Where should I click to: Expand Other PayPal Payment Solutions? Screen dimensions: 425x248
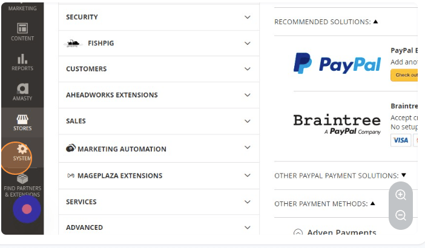pyautogui.click(x=340, y=175)
